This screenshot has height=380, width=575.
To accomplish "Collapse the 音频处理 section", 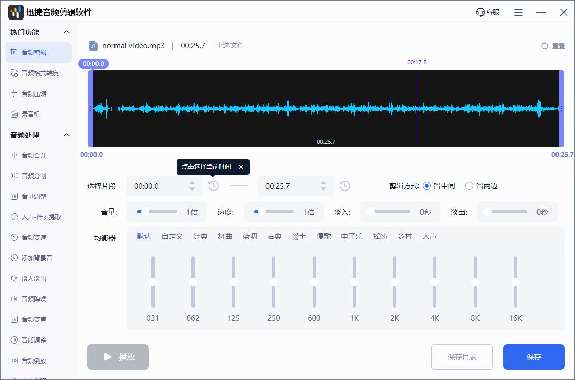I will 66,135.
